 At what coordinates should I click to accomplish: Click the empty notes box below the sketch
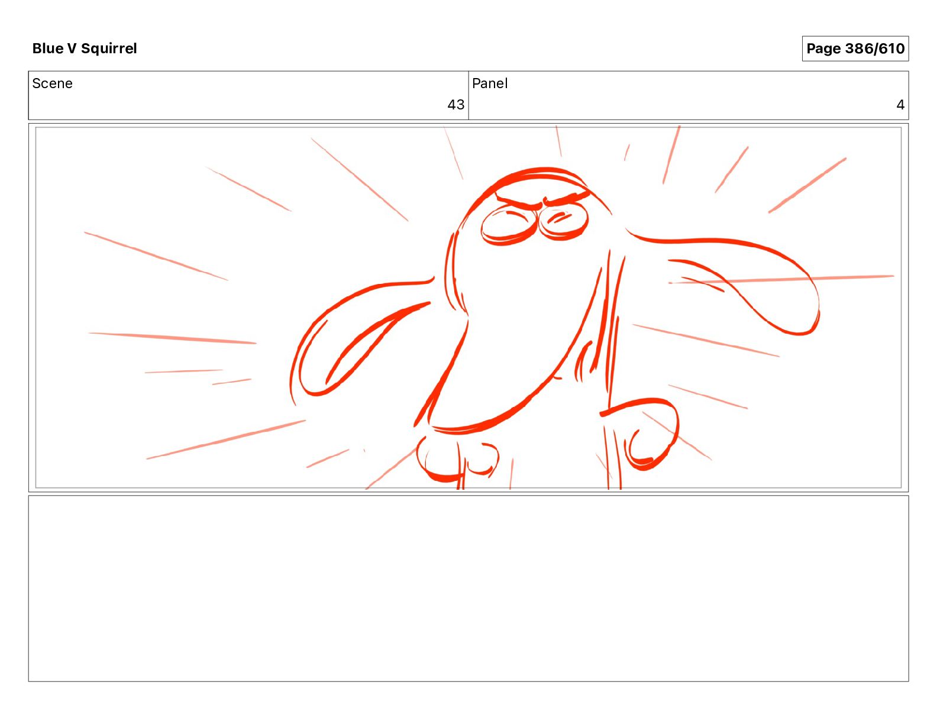pos(469,589)
